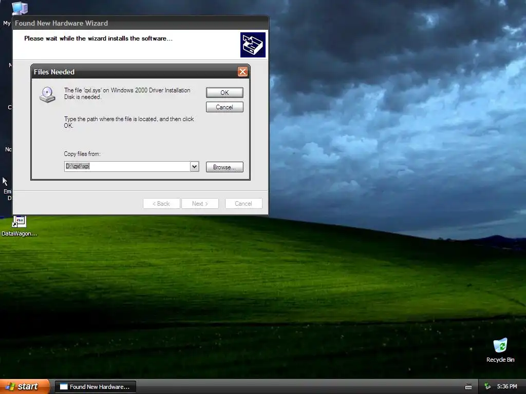Click the 'Copy files from:' label

82,154
